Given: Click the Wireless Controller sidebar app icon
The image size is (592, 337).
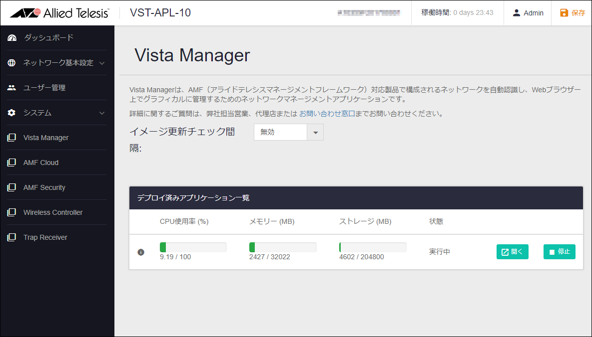Looking at the screenshot, I should click(11, 212).
